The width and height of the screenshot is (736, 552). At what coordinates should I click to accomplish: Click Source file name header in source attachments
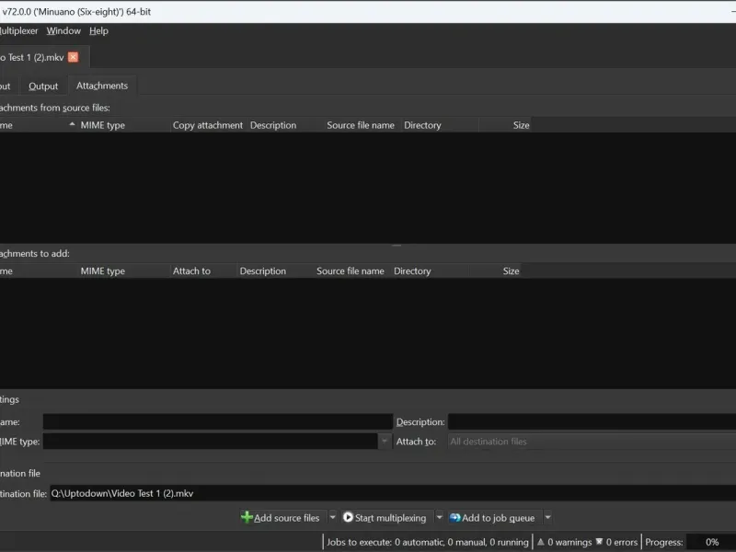361,125
